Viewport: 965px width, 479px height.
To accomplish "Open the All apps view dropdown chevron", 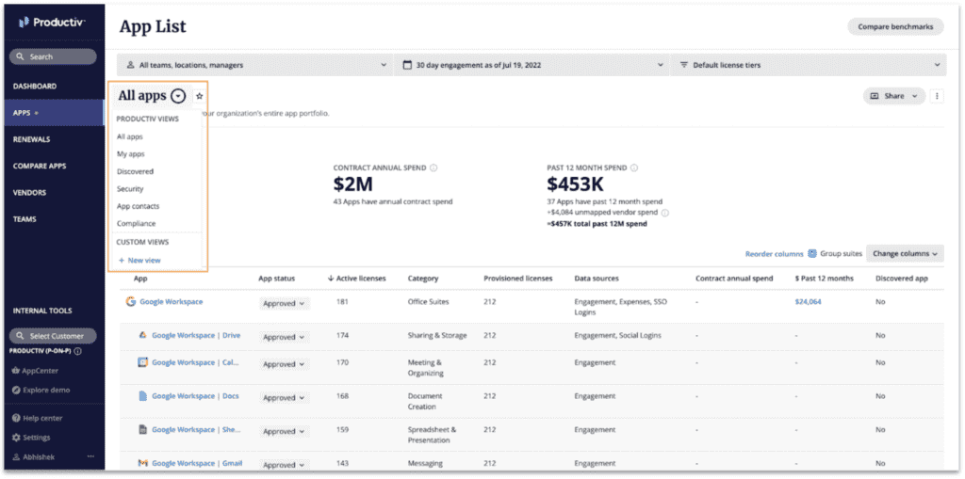I will click(178, 96).
